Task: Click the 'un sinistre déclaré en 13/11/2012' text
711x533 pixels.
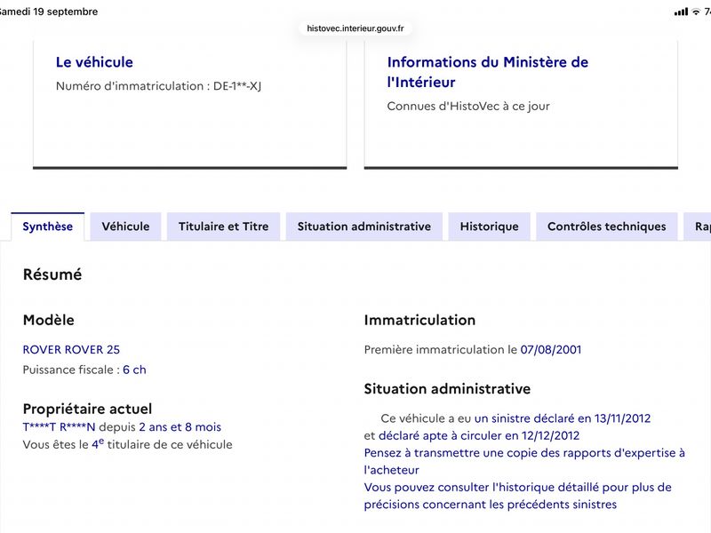Action: click(563, 418)
